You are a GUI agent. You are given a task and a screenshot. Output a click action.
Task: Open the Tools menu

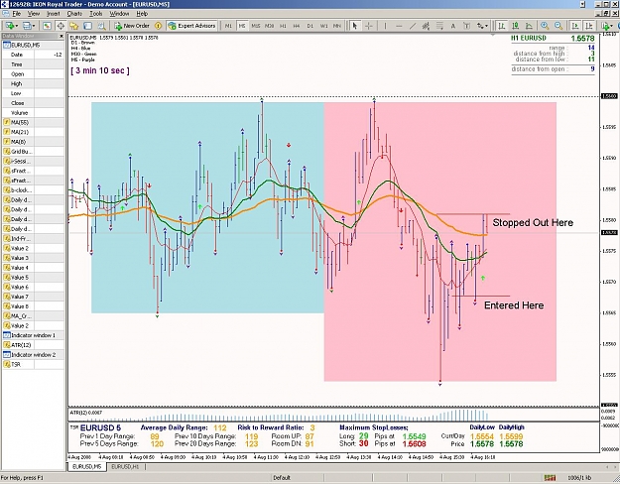[x=95, y=14]
